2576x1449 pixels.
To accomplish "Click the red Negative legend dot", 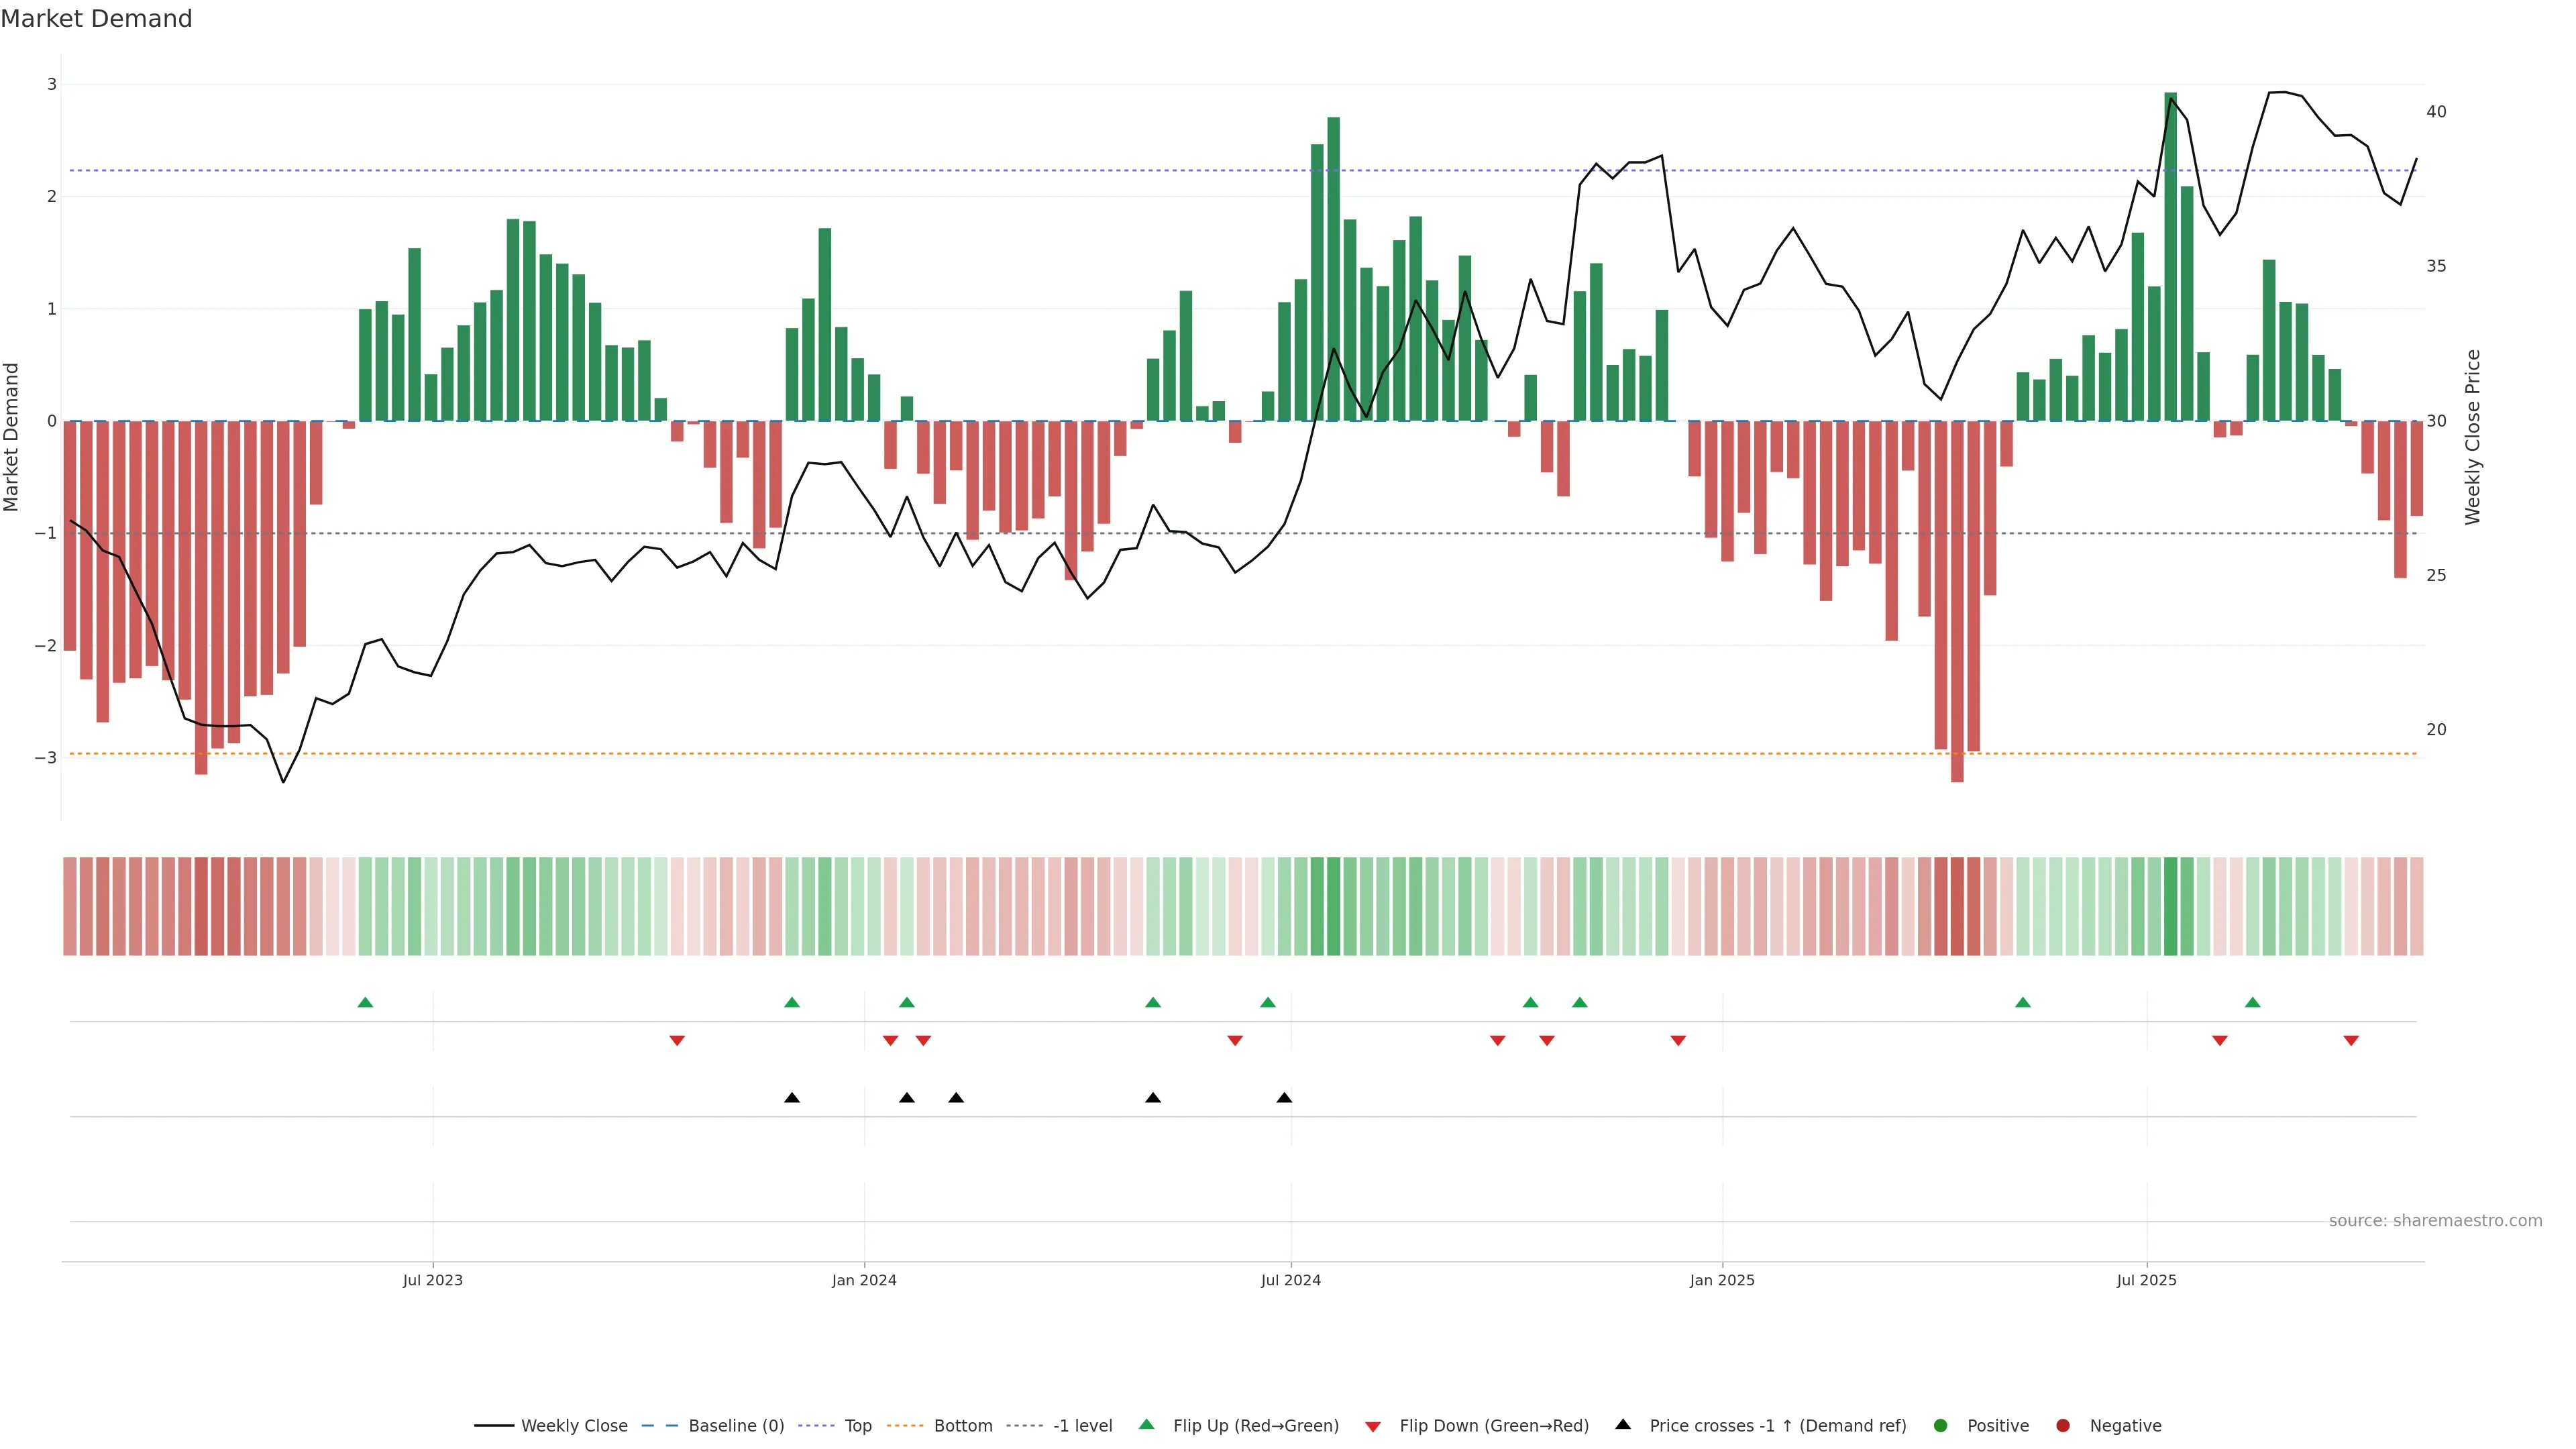I will coord(2063,1425).
